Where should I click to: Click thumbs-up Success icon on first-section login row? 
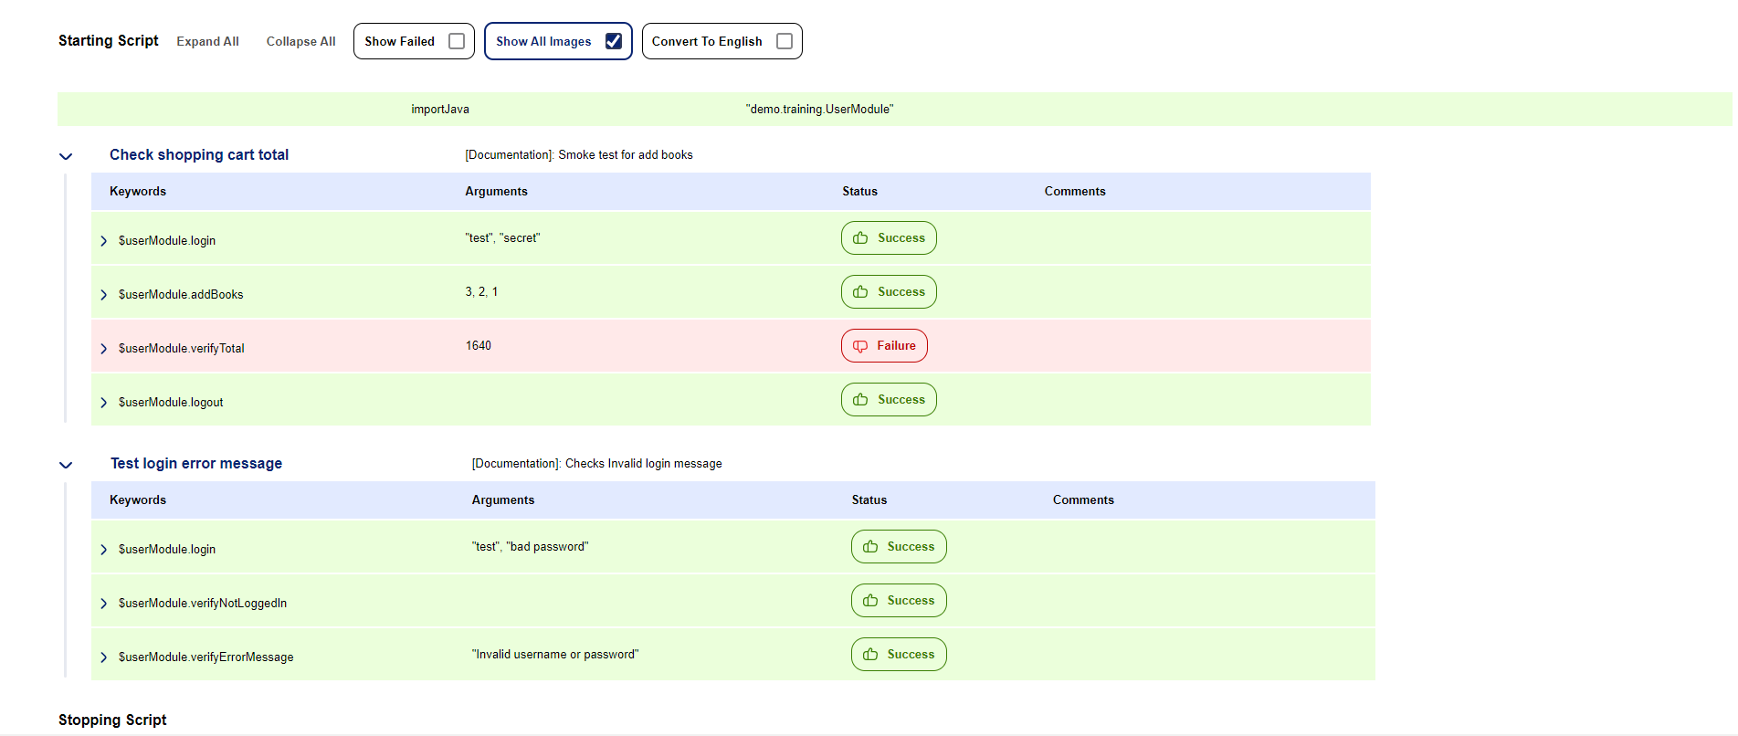(860, 238)
